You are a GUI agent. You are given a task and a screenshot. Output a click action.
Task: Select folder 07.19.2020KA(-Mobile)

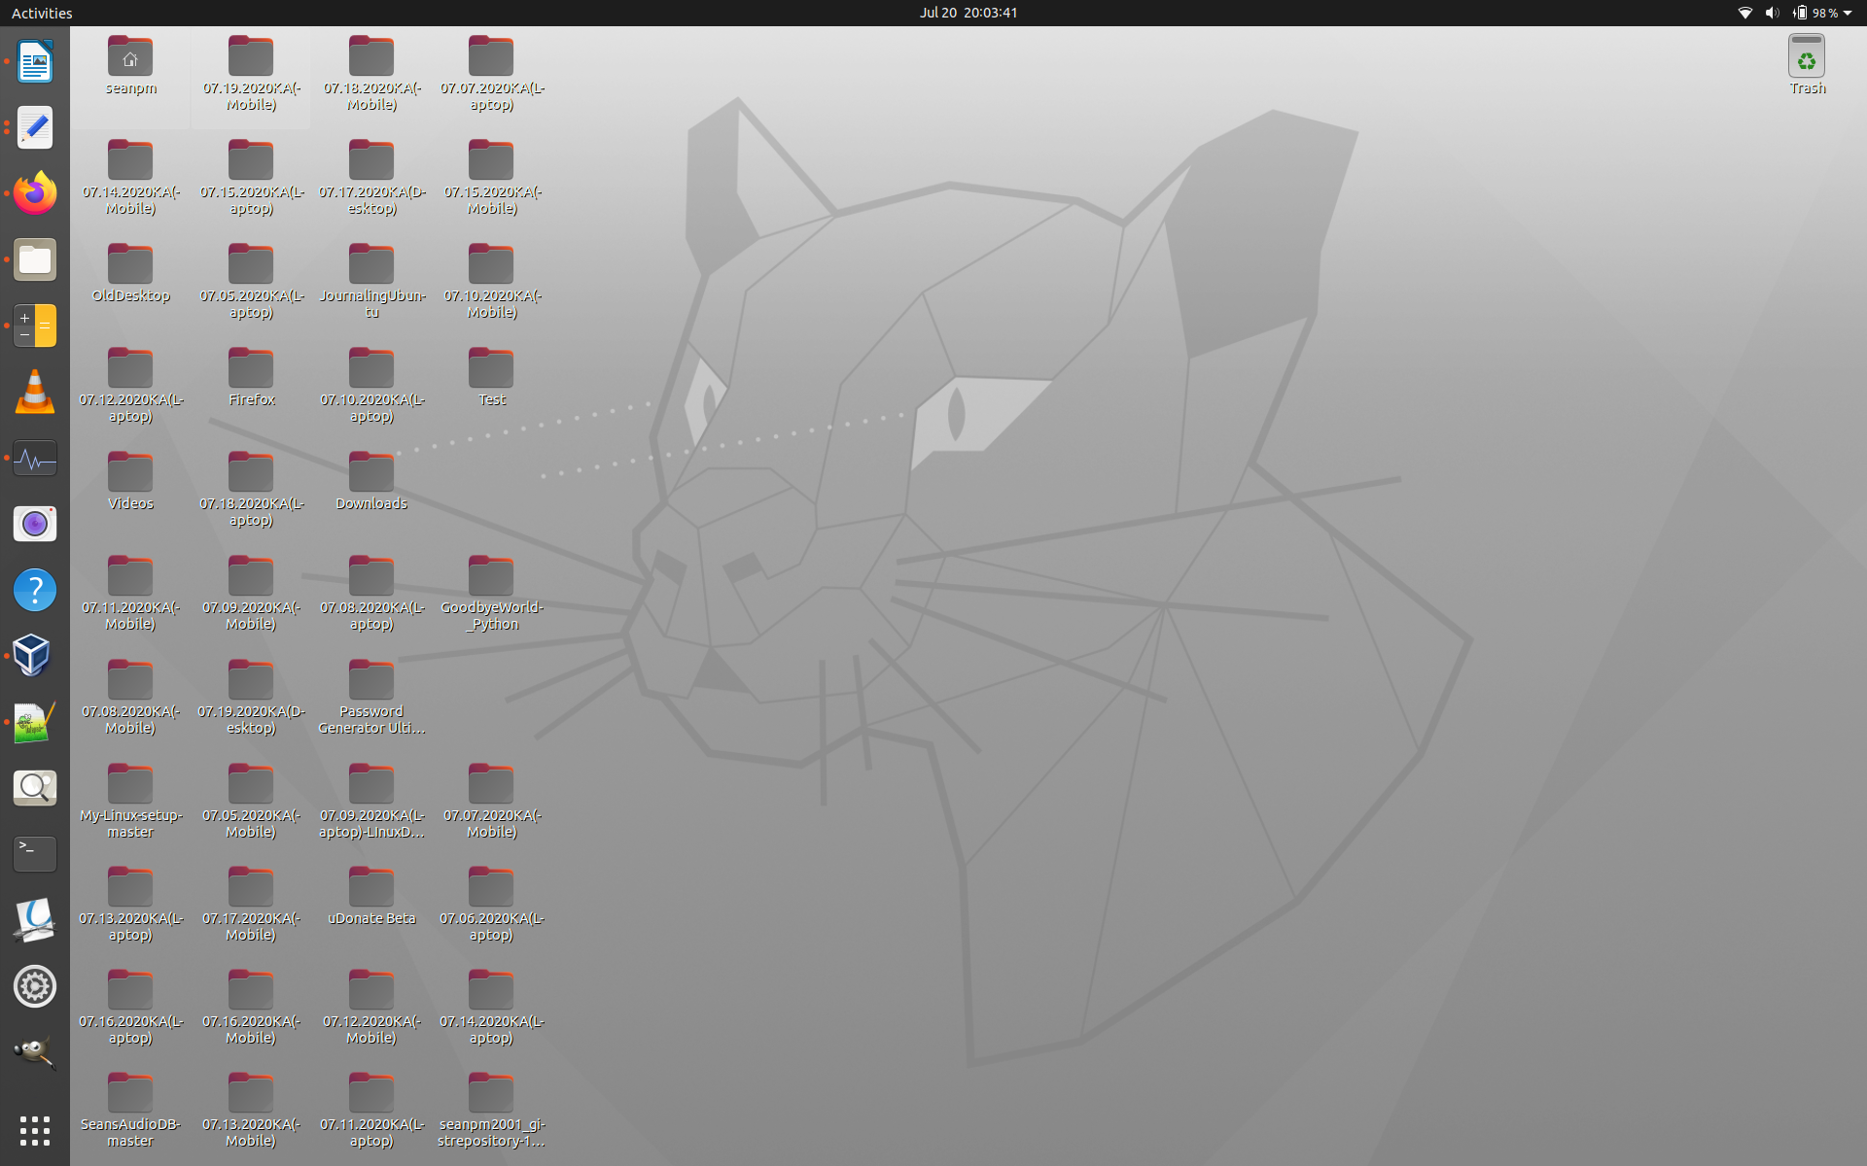pos(251,73)
